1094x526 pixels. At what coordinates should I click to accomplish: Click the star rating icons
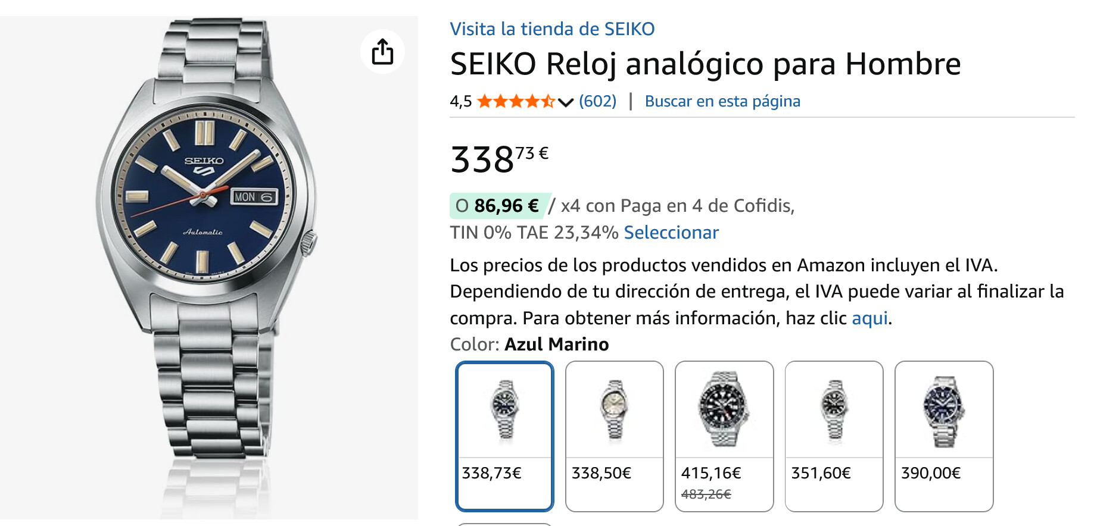(516, 102)
